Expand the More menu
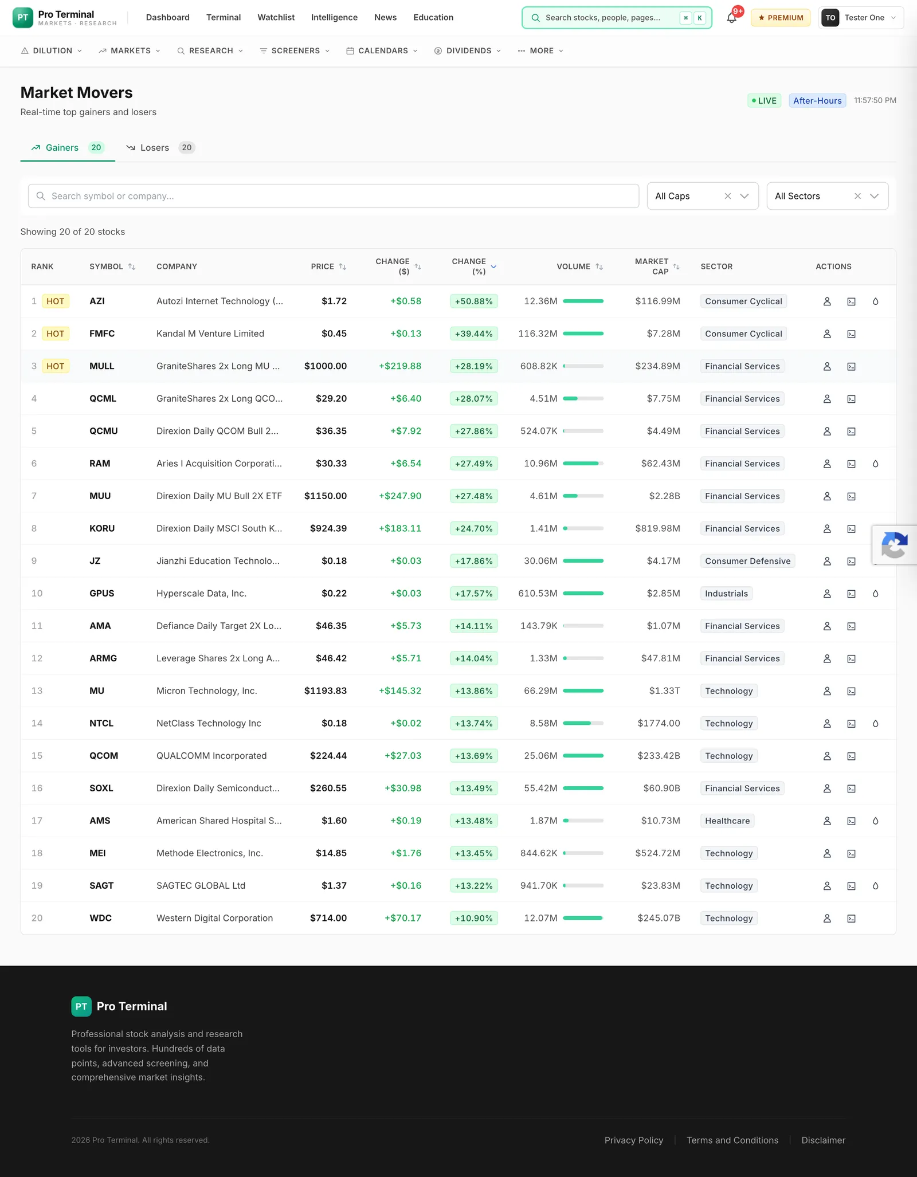917x1177 pixels. click(x=540, y=51)
